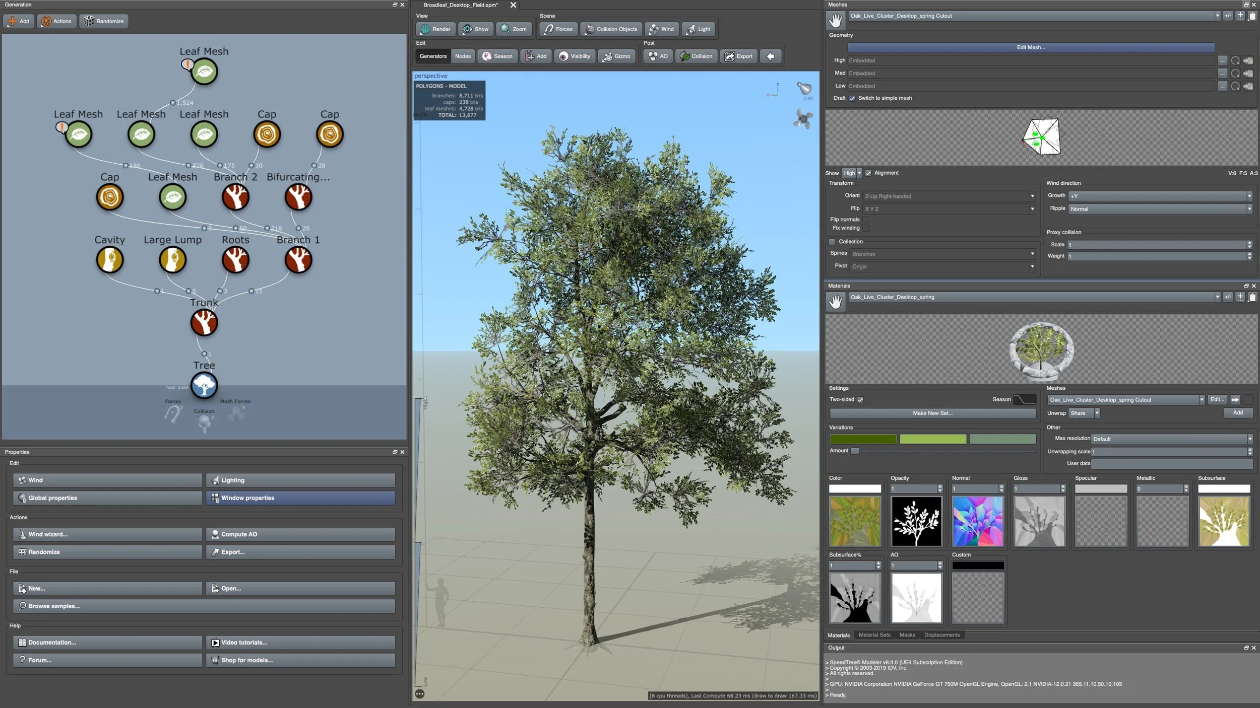Click the Collision icon below Tree node
The image size is (1260, 708).
click(x=204, y=424)
